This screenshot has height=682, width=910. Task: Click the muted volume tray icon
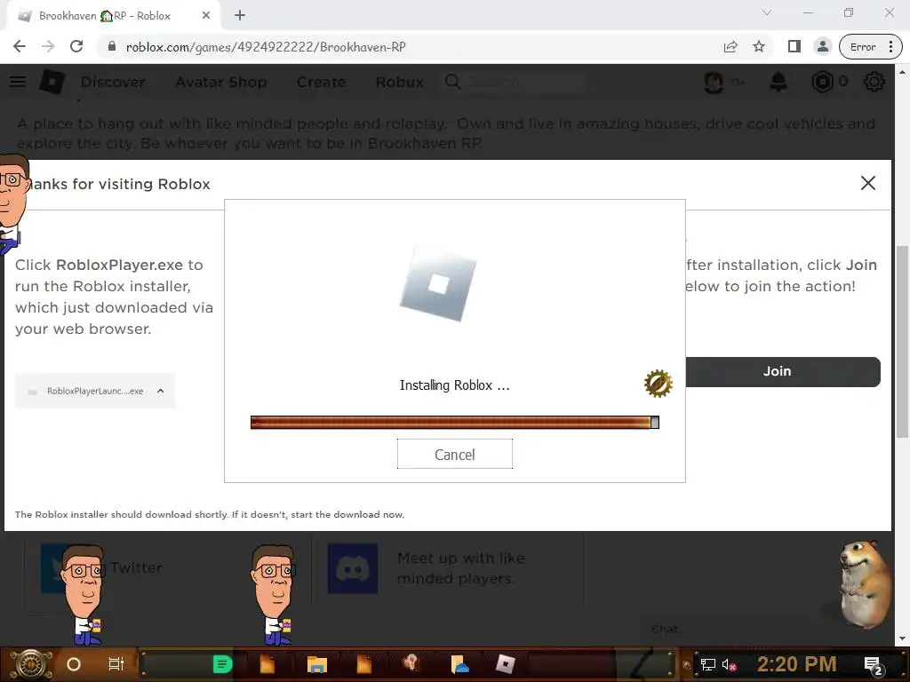(x=730, y=665)
